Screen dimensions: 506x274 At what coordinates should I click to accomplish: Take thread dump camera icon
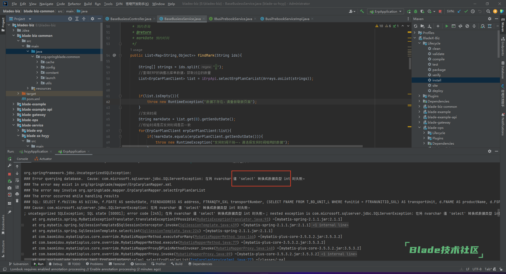[9, 188]
